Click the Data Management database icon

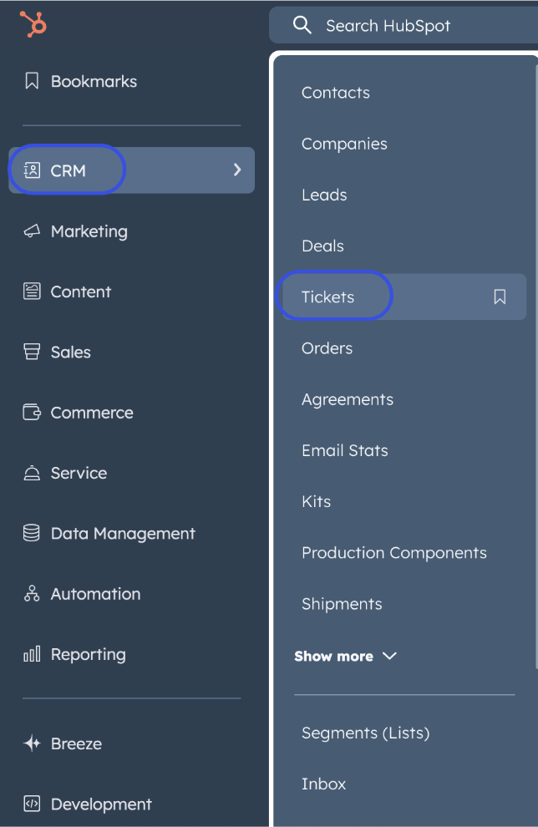point(32,533)
